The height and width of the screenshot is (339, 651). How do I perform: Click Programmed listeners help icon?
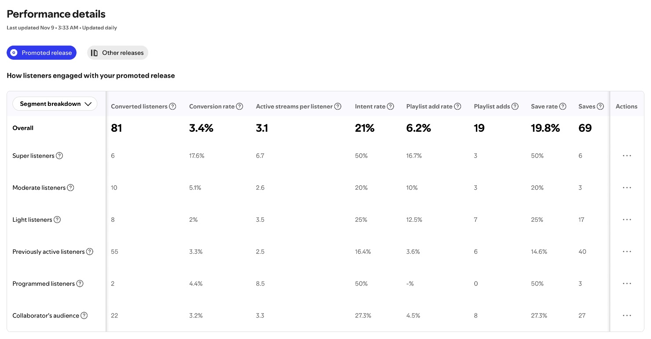[80, 284]
